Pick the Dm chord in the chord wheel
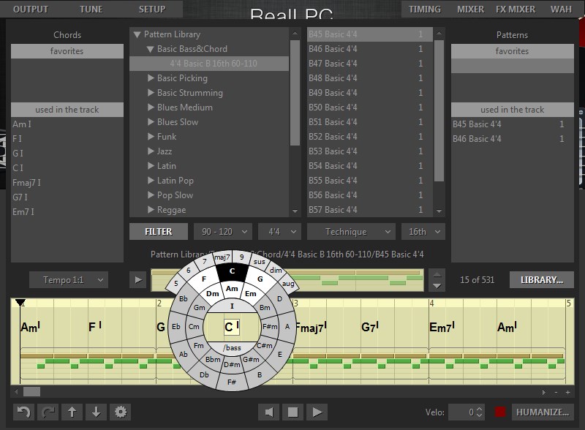 tap(212, 293)
